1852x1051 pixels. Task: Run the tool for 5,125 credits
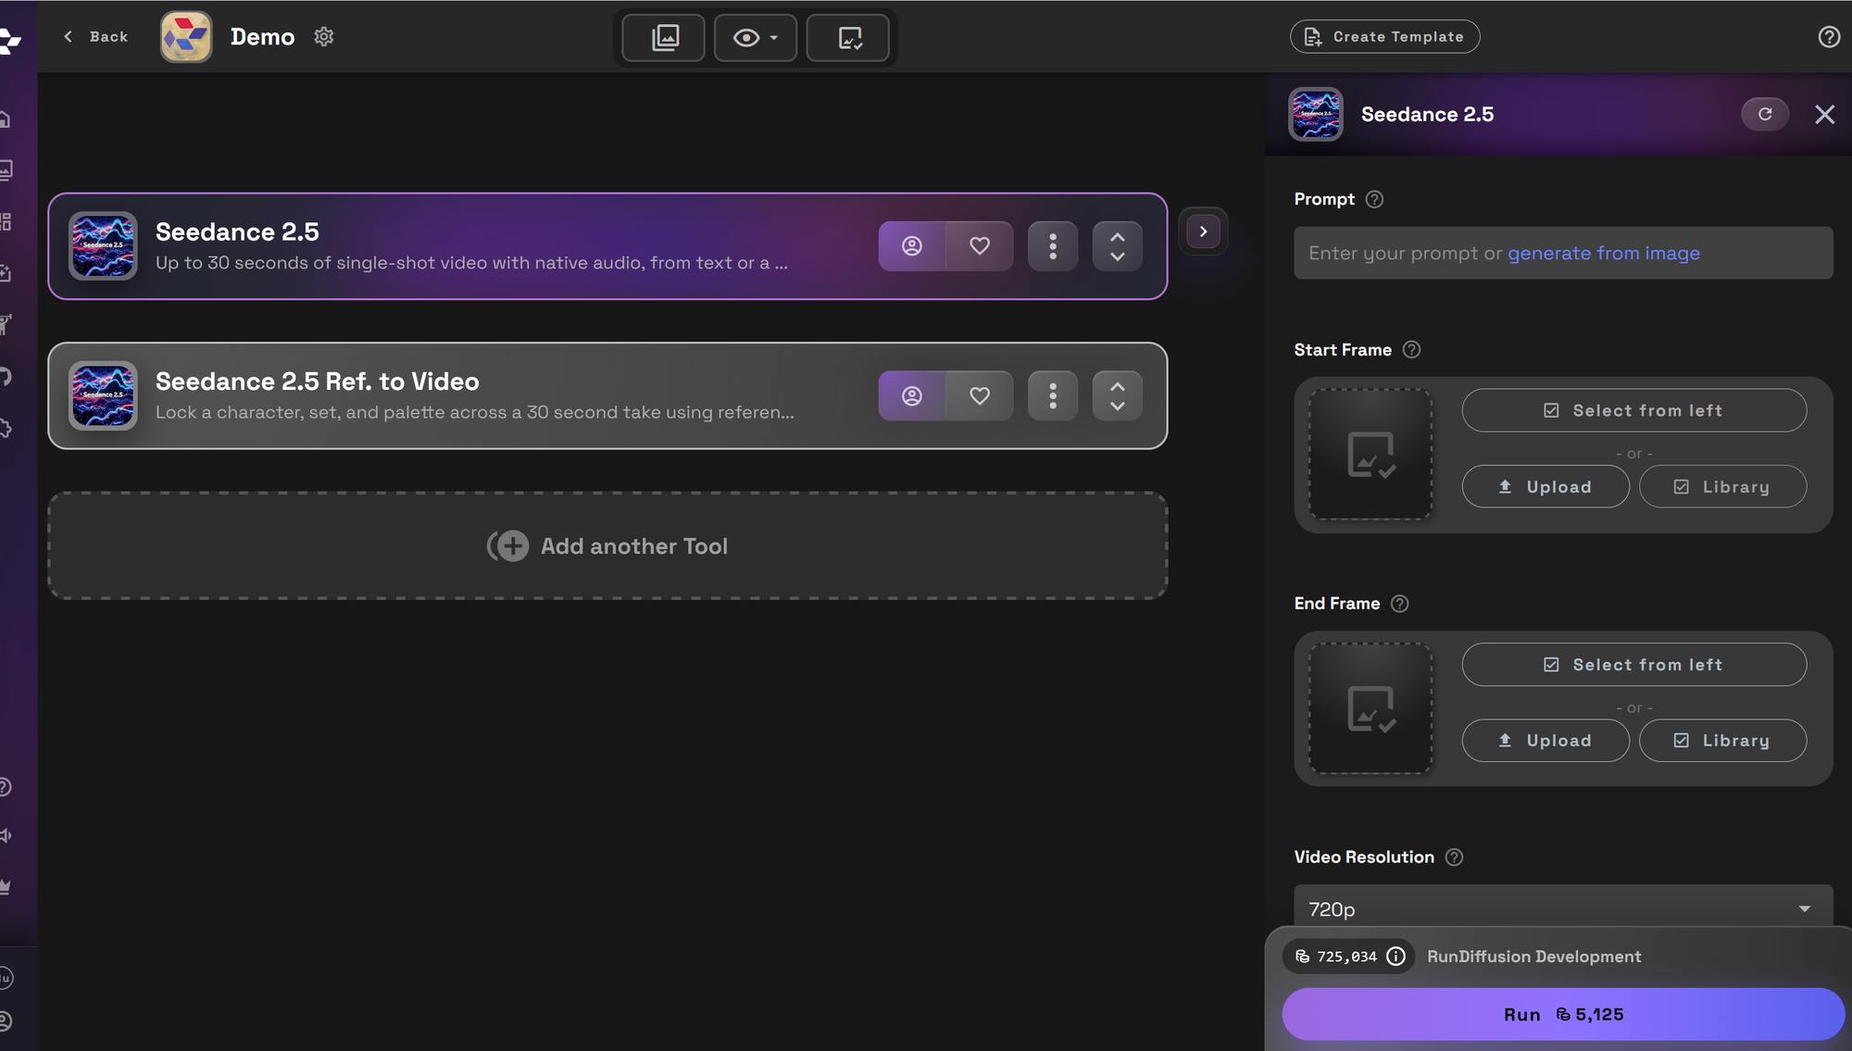coord(1563,1014)
